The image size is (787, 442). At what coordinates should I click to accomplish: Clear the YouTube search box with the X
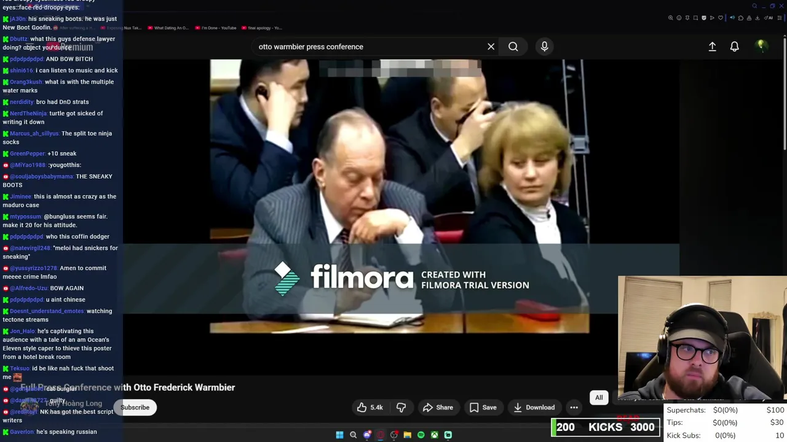pos(491,47)
